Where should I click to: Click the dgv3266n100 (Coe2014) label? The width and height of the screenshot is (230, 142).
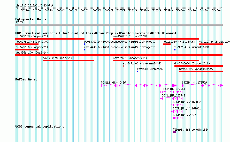point(32,53)
